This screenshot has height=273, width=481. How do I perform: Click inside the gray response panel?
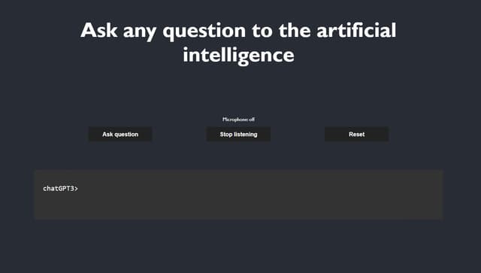(x=239, y=195)
